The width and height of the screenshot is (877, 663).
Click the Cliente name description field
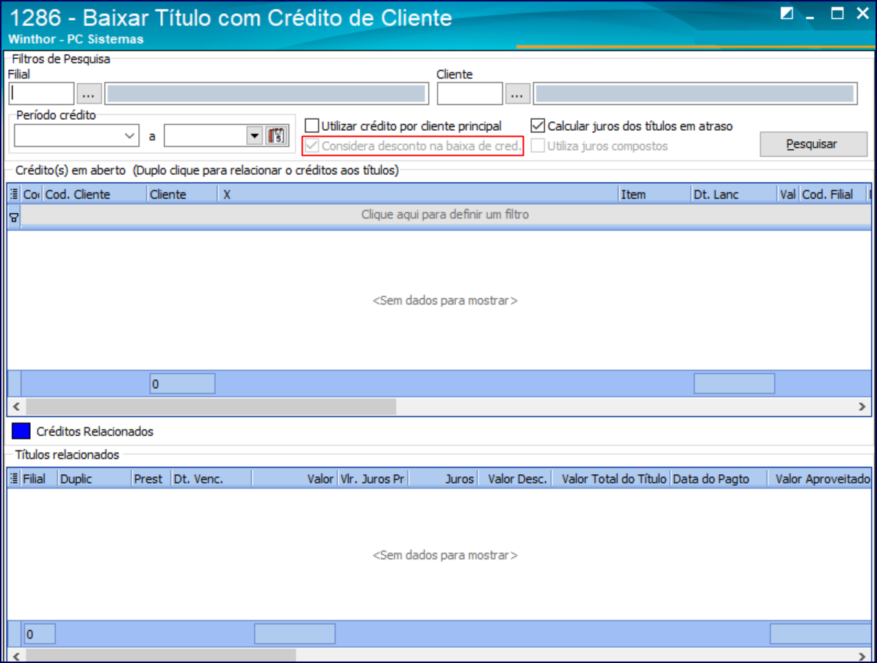[695, 94]
